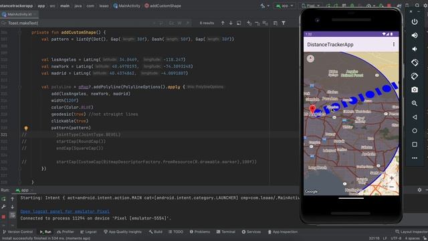Open Search Everywhere magnifier in top toolbar
The width and height of the screenshot is (428, 241).
(417, 5)
